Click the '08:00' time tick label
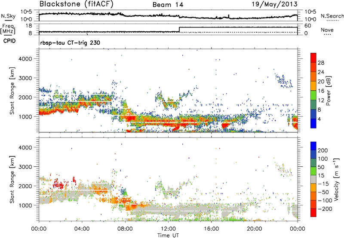The height and width of the screenshot is (238, 344). 125,229
